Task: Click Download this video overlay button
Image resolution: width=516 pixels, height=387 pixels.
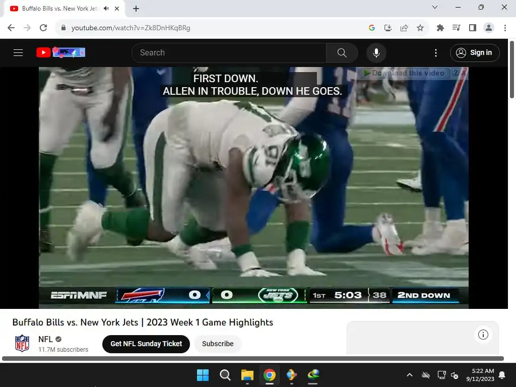Action: click(405, 73)
